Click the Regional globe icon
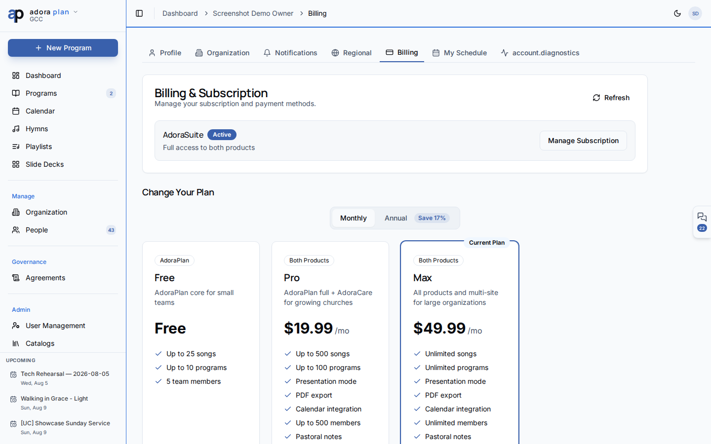 click(x=335, y=53)
